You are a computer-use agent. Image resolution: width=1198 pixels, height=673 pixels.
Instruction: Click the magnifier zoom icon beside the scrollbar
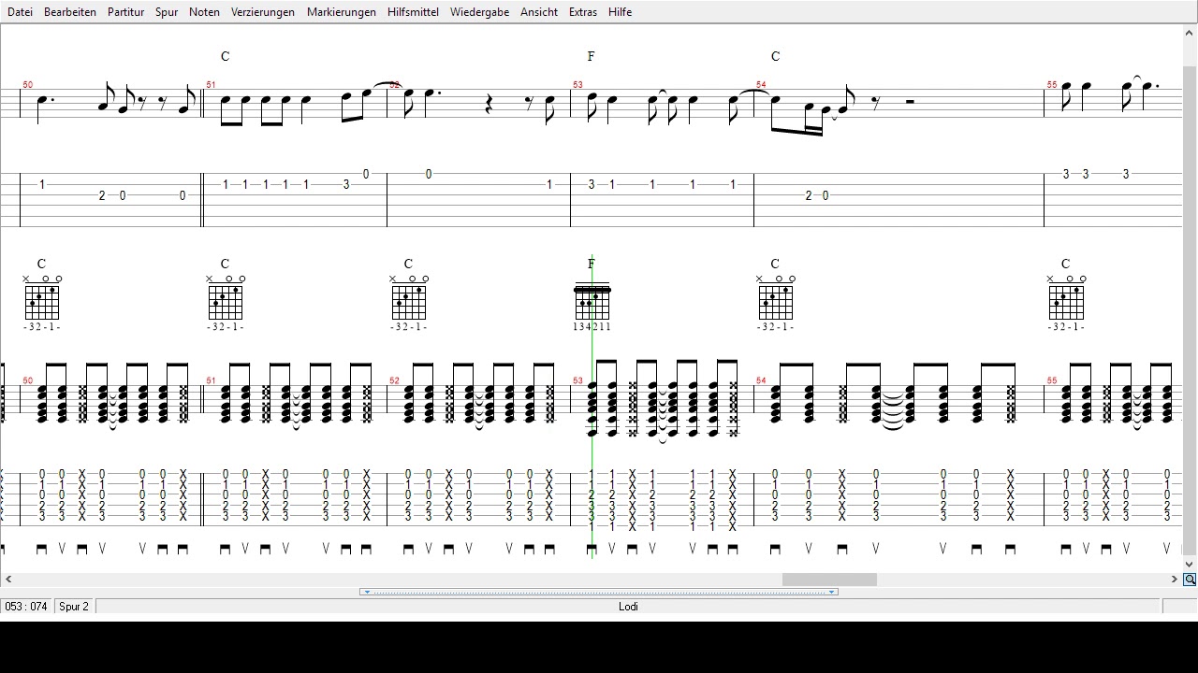pyautogui.click(x=1190, y=580)
